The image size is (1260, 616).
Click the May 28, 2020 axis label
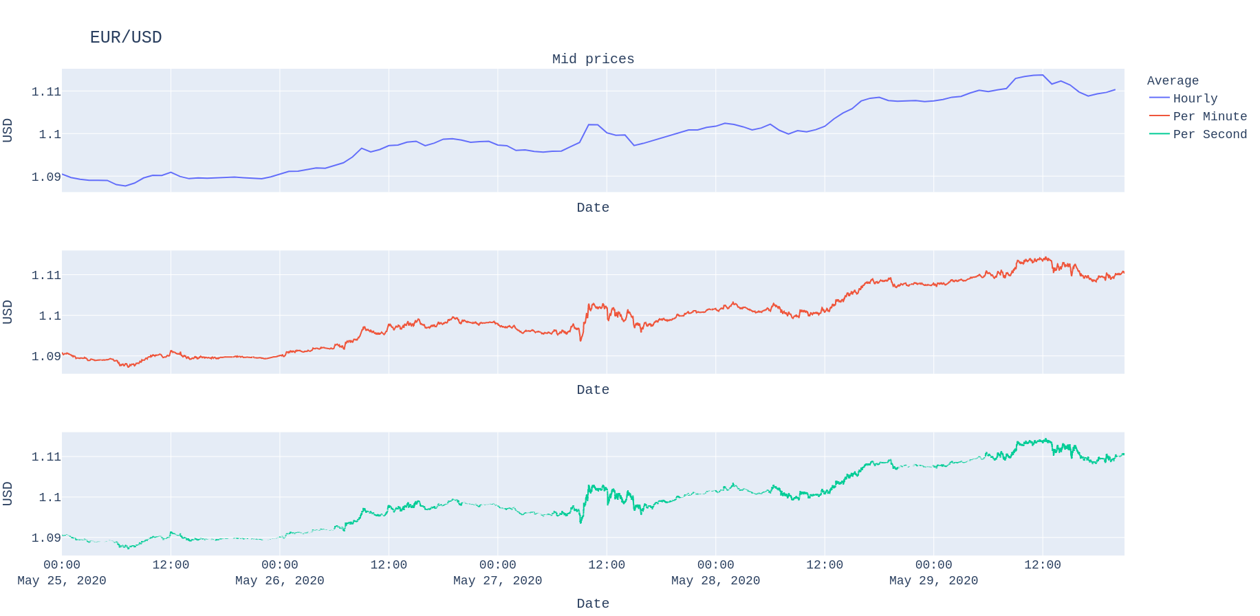[716, 580]
